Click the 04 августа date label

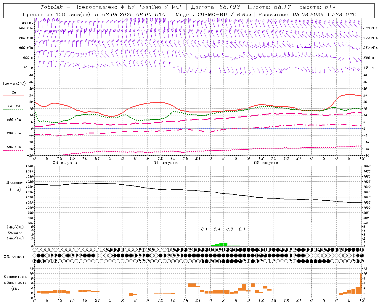[166, 163]
